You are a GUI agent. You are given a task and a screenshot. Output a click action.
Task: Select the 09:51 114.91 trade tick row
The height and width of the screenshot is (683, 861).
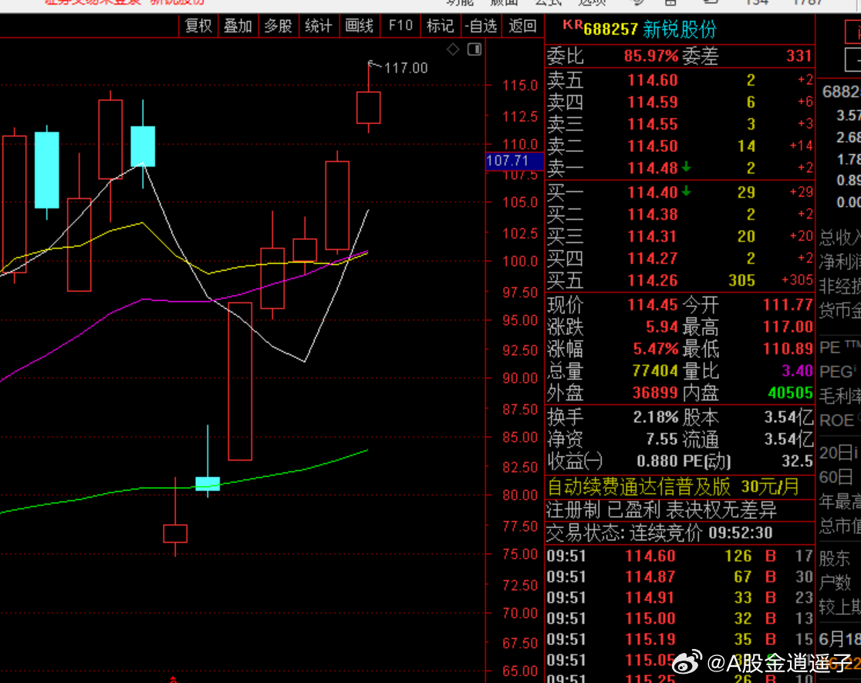680,598
